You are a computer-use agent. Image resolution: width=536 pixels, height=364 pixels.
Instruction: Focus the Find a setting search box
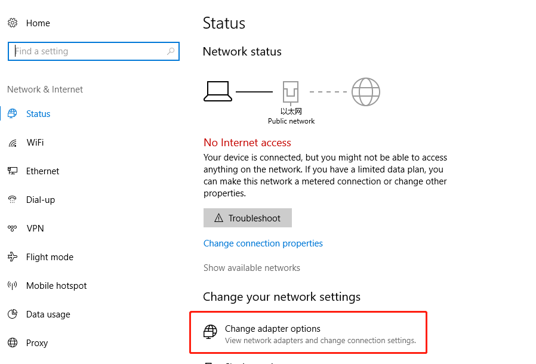tap(94, 51)
